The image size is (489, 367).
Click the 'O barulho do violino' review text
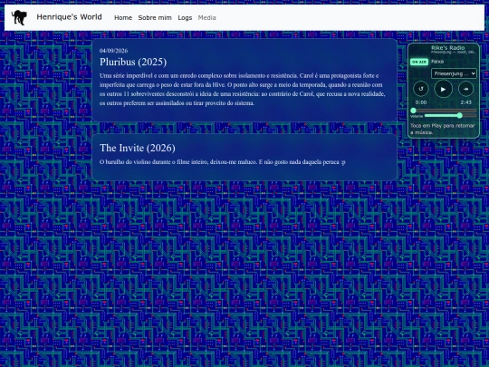[x=223, y=162]
